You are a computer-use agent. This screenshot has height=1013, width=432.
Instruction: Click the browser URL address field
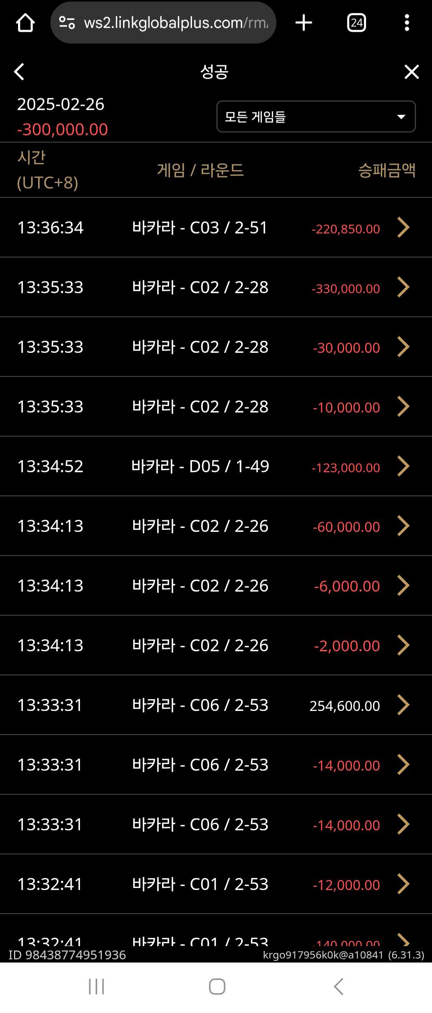pyautogui.click(x=176, y=23)
